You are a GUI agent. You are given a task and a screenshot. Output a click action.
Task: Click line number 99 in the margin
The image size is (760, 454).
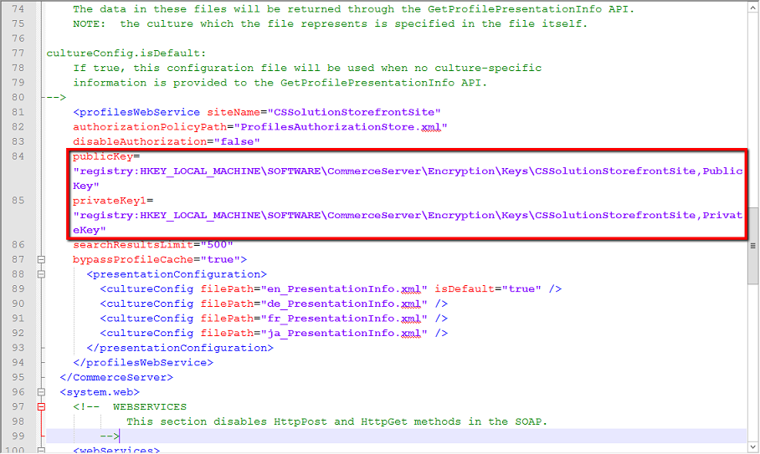[x=18, y=436]
